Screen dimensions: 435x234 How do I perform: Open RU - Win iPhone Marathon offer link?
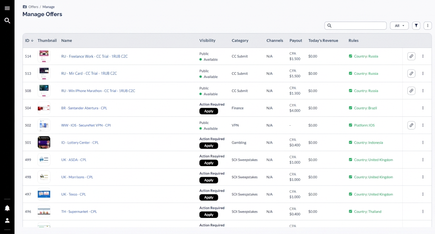[98, 90]
